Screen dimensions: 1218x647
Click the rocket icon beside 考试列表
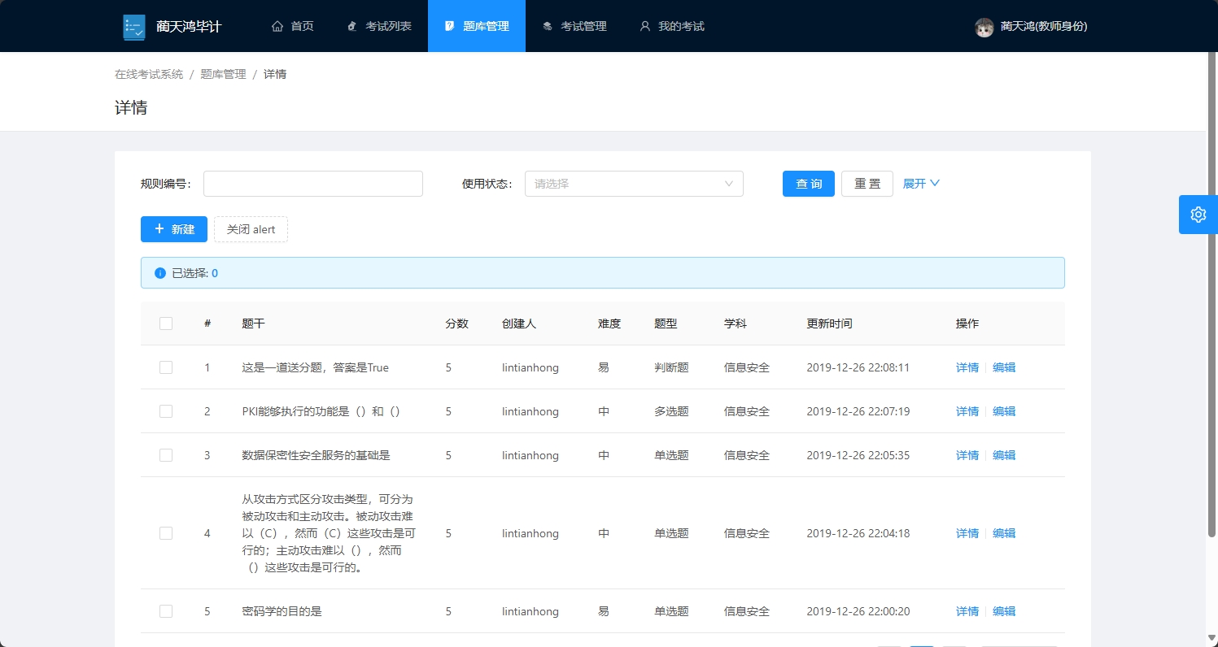352,26
